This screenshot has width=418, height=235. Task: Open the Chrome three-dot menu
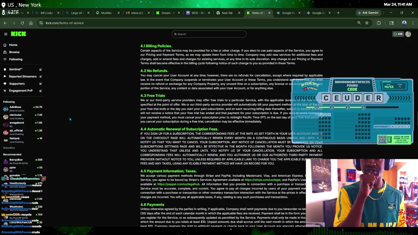click(x=413, y=23)
